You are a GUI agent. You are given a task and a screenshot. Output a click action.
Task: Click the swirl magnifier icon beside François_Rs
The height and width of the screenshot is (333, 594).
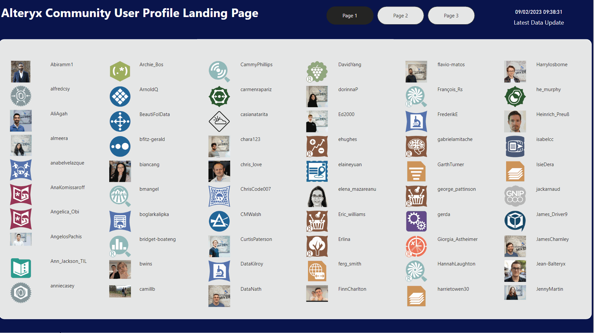416,96
